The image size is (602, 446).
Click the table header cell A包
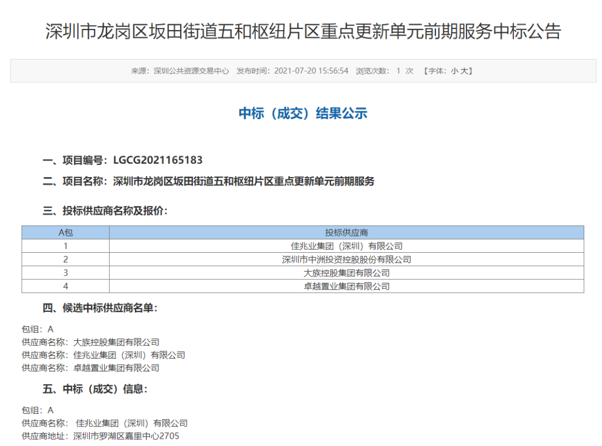(x=66, y=232)
